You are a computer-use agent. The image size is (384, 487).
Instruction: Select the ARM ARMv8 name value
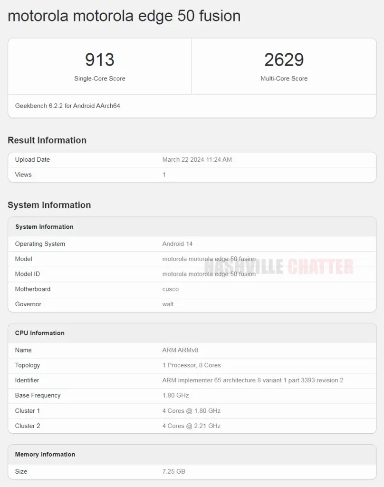tap(180, 350)
